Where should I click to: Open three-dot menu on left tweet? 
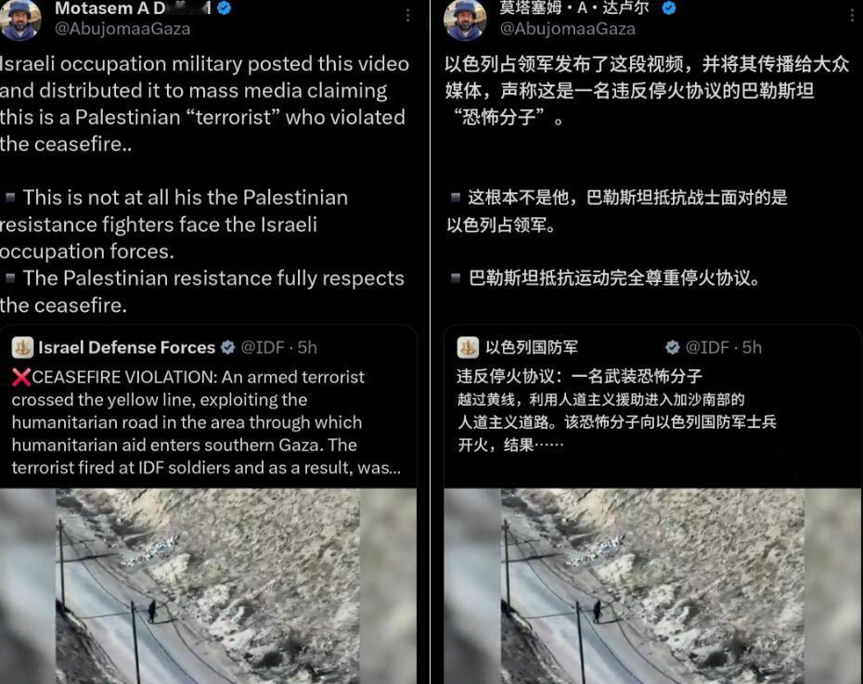pos(407,16)
